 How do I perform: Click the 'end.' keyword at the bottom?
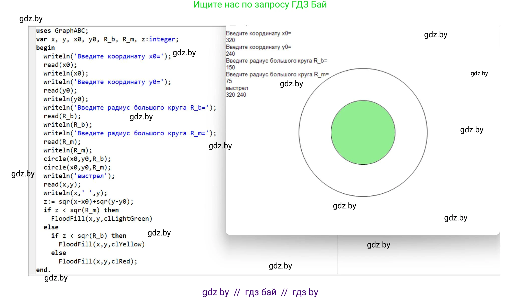pos(43,270)
